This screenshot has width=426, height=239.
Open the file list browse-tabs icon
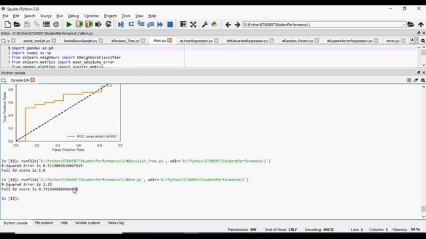pos(47,25)
